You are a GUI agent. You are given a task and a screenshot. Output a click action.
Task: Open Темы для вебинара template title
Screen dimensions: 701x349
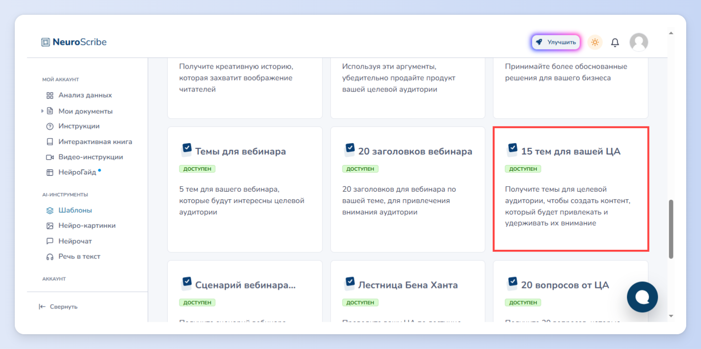click(240, 152)
